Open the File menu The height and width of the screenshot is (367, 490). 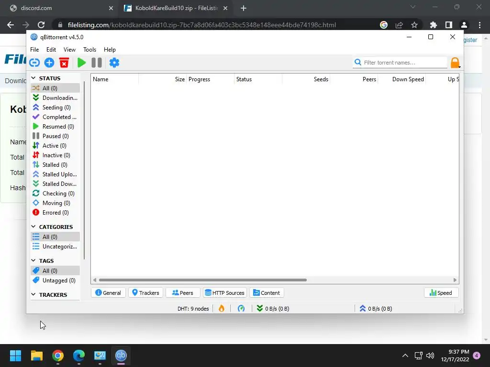[x=34, y=50]
